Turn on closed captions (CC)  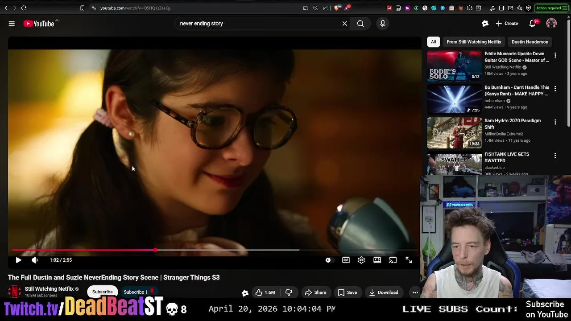[346, 260]
